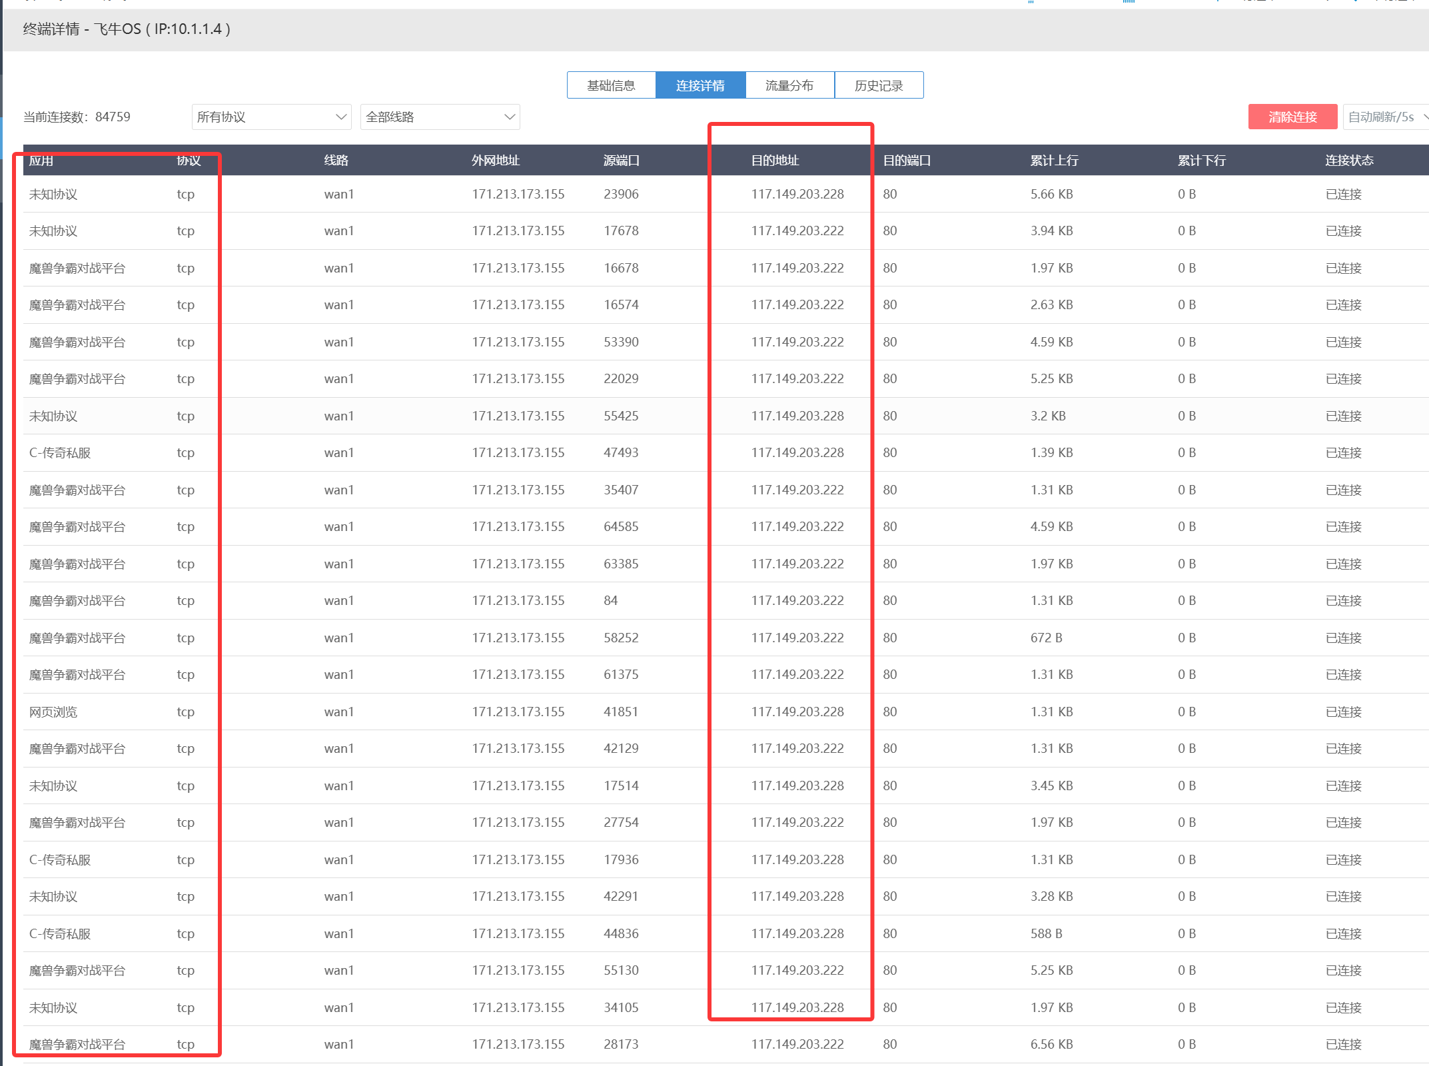1429x1066 pixels.
Task: Click the 累计上行 column header
Action: tap(1054, 161)
